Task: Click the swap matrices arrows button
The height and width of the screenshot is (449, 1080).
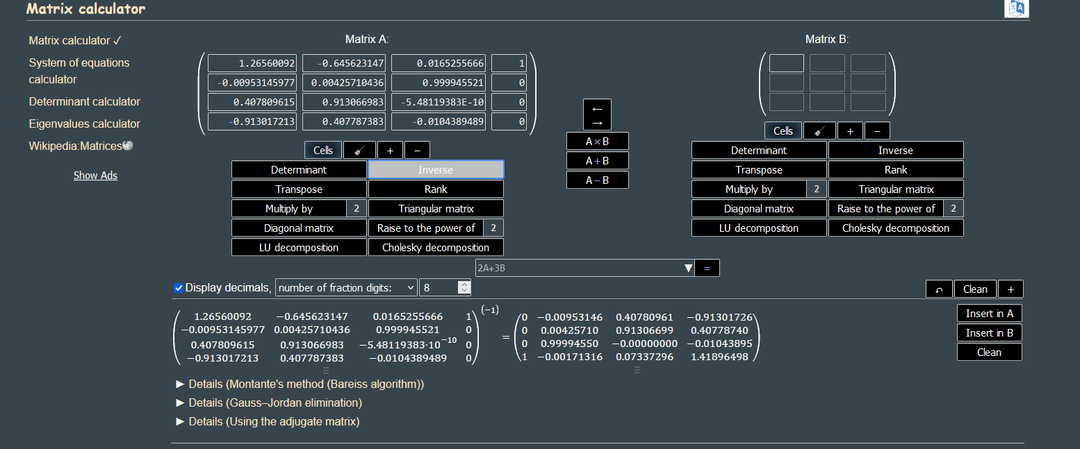Action: 597,115
